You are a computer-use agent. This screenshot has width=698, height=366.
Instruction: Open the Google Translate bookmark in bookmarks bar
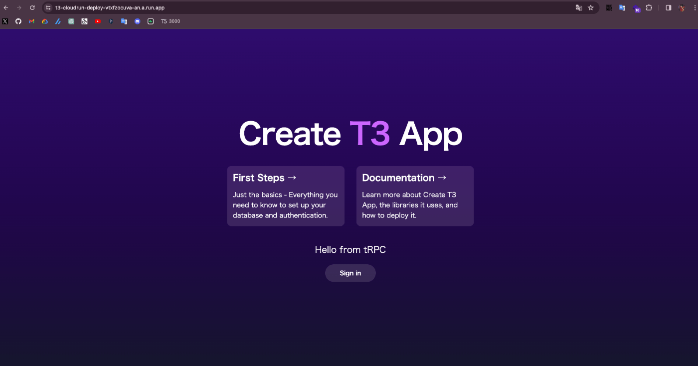tap(124, 21)
